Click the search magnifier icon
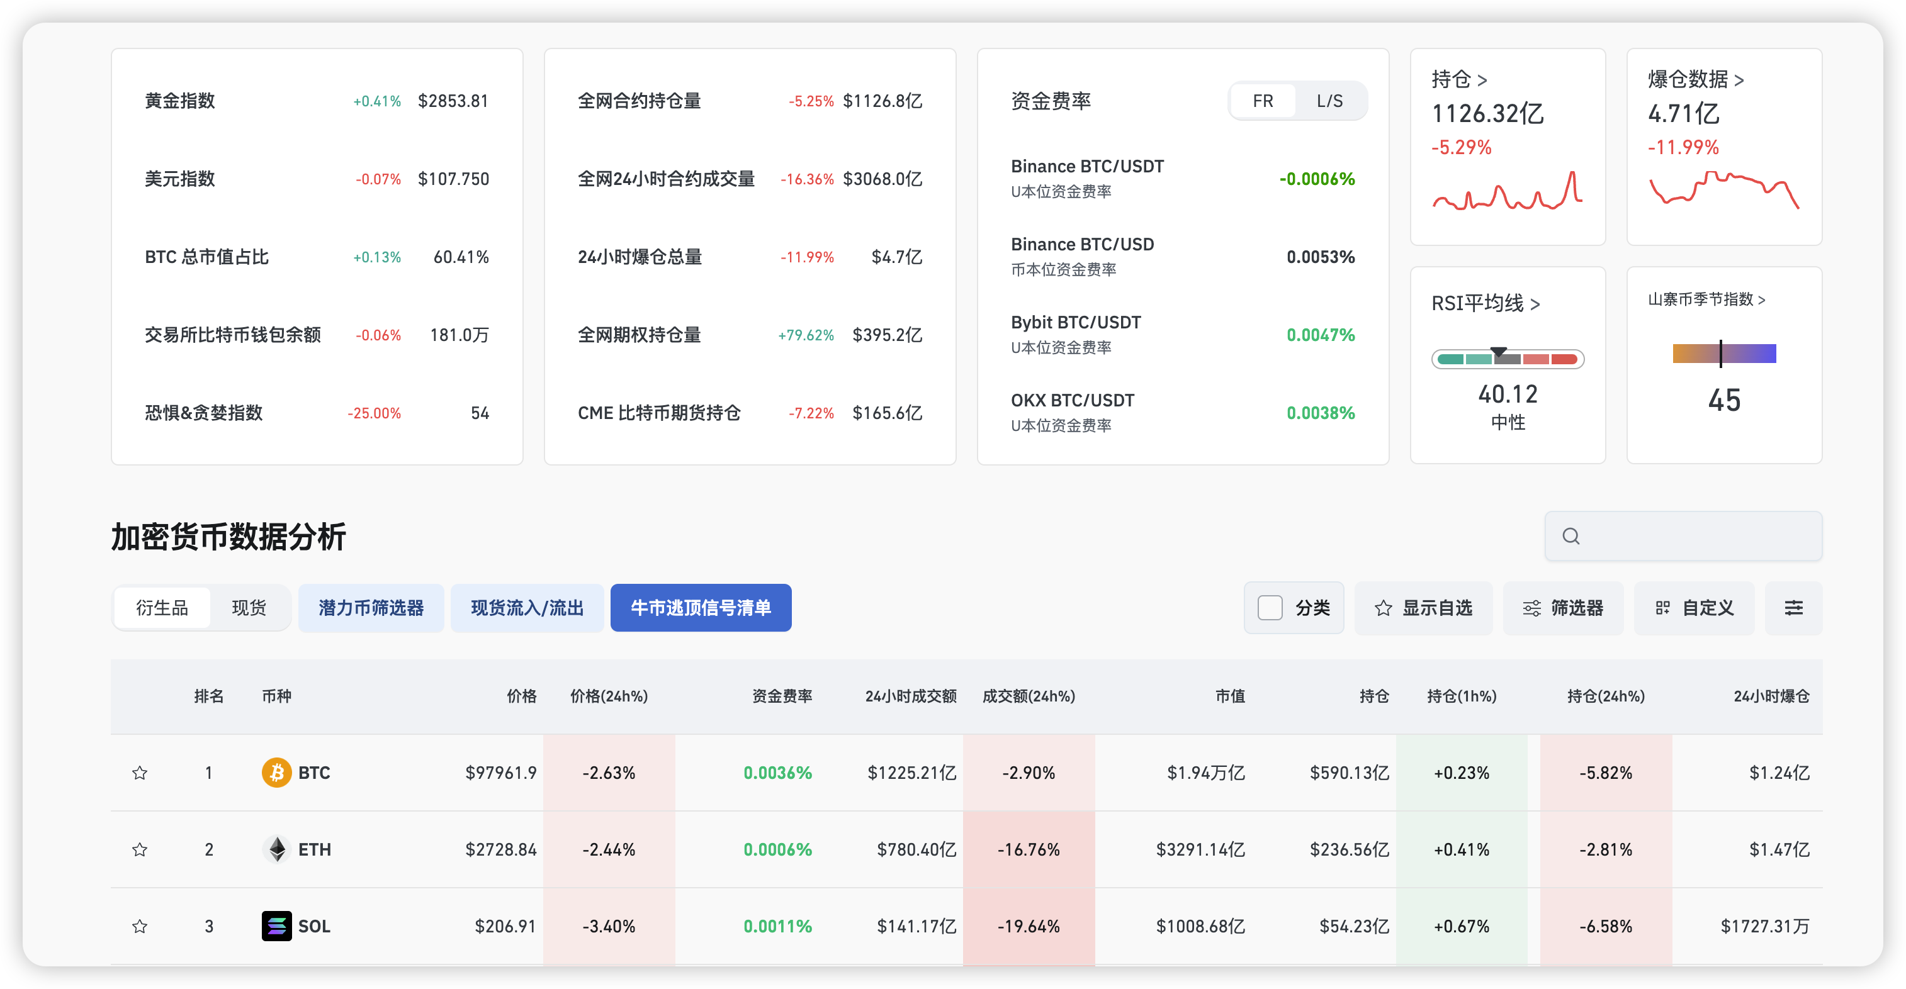This screenshot has height=989, width=1906. pos(1571,536)
